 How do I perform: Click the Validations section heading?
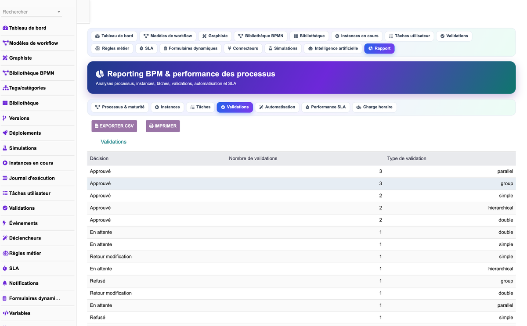pos(113,142)
